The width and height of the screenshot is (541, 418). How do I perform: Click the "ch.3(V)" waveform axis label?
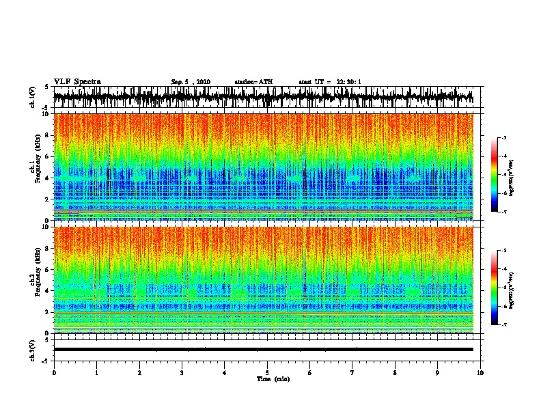pyautogui.click(x=33, y=350)
